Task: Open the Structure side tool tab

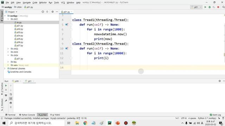Action: point(2,105)
